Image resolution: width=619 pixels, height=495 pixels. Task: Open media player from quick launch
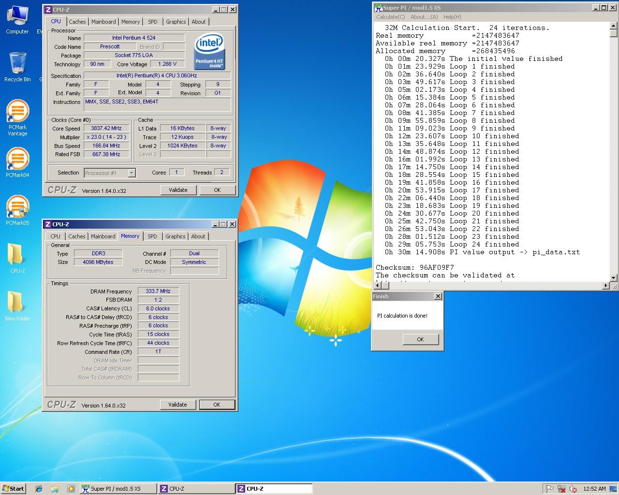(x=71, y=489)
